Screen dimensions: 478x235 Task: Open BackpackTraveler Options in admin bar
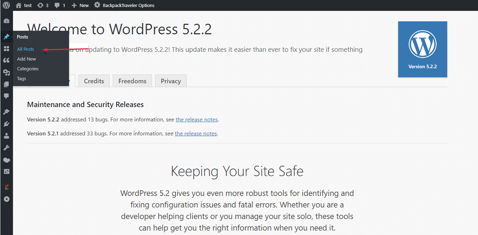point(124,5)
